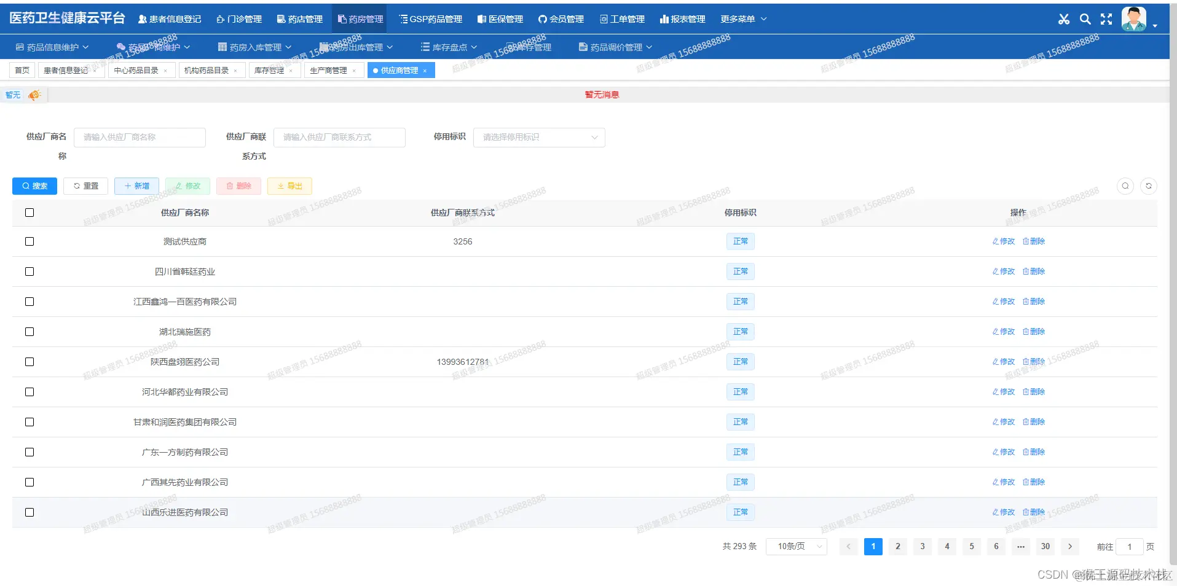Check the select-all checkbox in table header

(x=30, y=213)
